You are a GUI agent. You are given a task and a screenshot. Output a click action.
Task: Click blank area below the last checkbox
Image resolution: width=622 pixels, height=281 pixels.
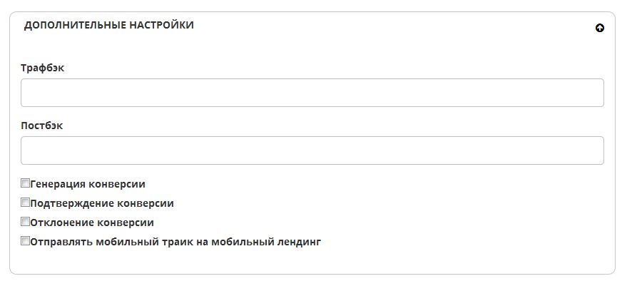[312, 260]
